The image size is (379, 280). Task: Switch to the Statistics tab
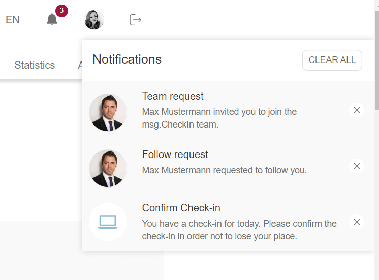35,65
